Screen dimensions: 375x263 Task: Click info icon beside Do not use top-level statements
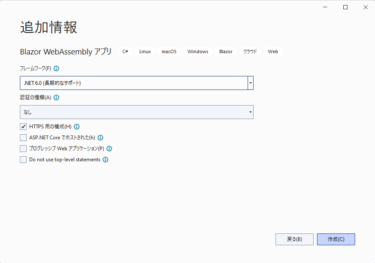(105, 160)
